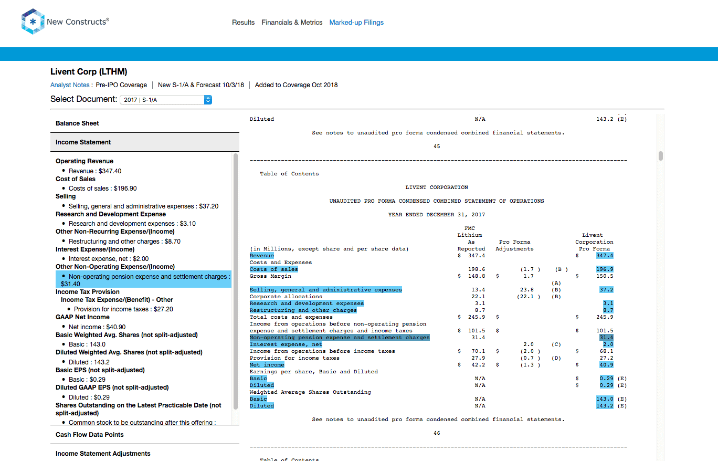Collapse the Income Statement section
718x461 pixels.
click(145, 142)
